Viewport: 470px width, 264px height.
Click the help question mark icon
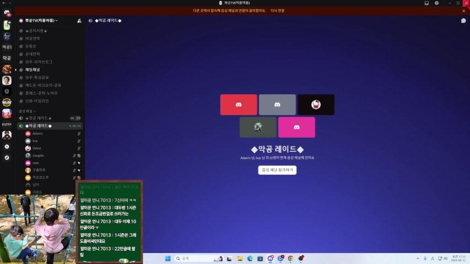pyautogui.click(x=436, y=3)
